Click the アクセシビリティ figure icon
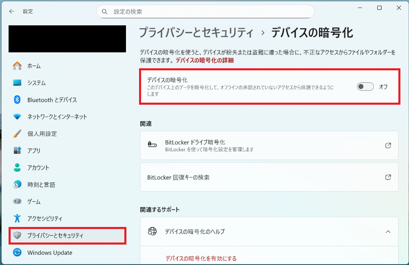Image resolution: width=409 pixels, height=265 pixels. (x=17, y=218)
